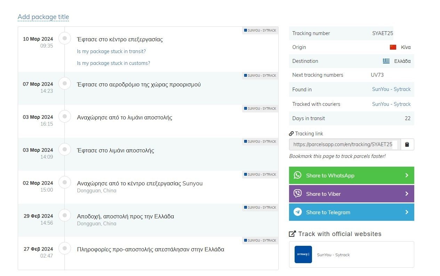Click the China flag icon
Screen dimensions: 440x276
pyautogui.click(x=393, y=47)
